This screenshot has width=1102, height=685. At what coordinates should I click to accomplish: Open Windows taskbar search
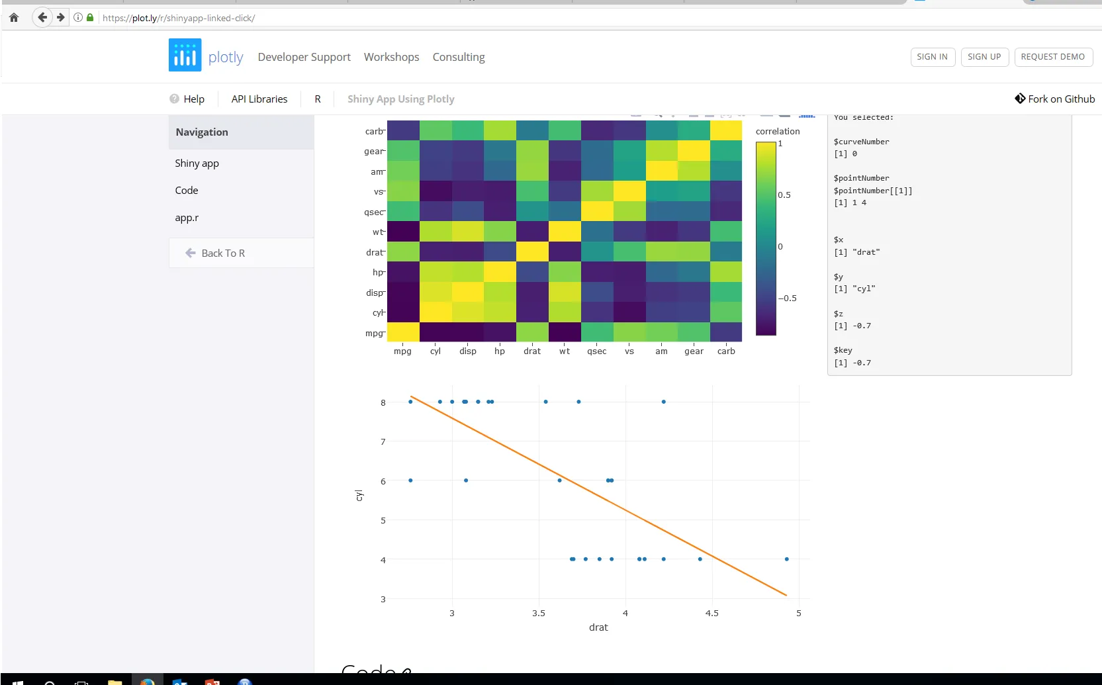49,682
